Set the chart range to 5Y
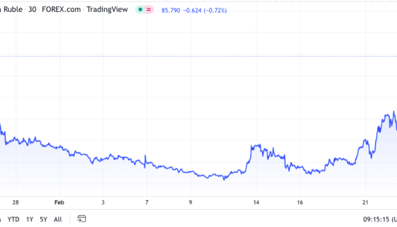 43,219
